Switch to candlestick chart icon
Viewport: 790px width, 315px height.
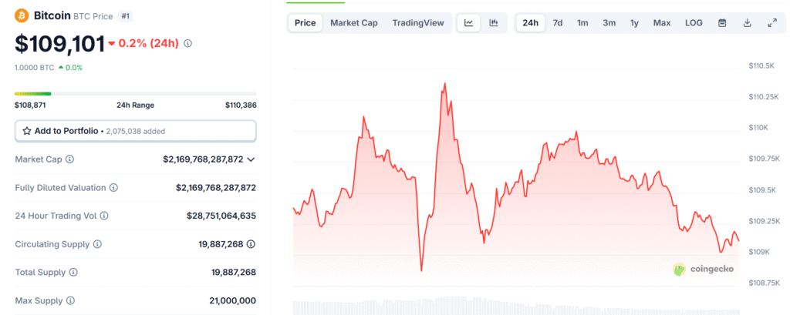(494, 23)
